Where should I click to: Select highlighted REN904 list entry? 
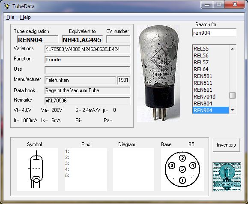(210, 110)
